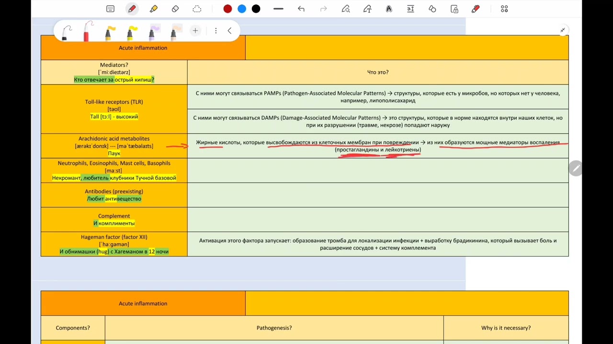Click the 'Toll-like receptors (TLR)' cell
Viewport: 613px width, 344px height.
(114, 109)
